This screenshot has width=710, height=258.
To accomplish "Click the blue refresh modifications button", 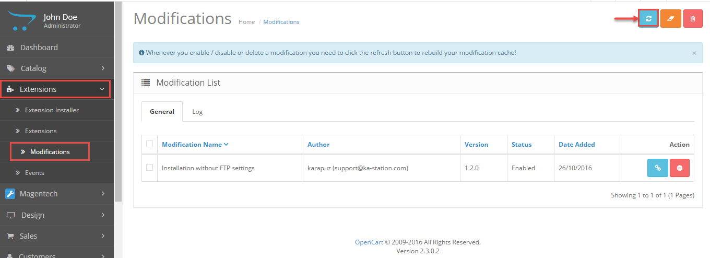I will tap(648, 19).
